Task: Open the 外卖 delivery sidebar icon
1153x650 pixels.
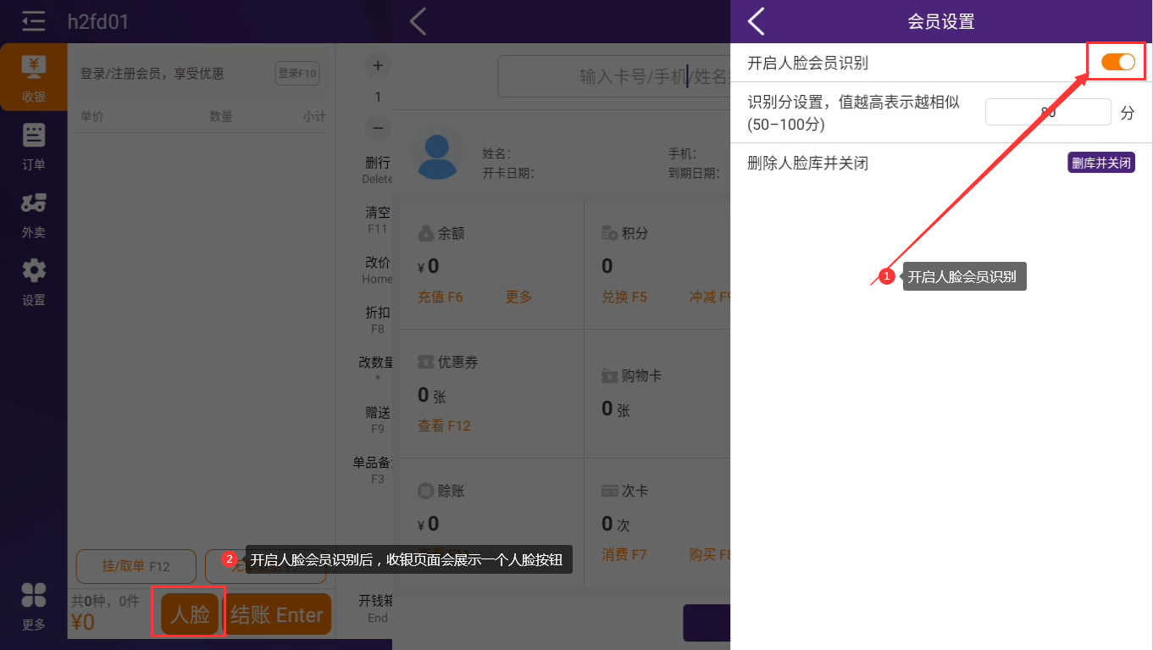Action: (34, 214)
